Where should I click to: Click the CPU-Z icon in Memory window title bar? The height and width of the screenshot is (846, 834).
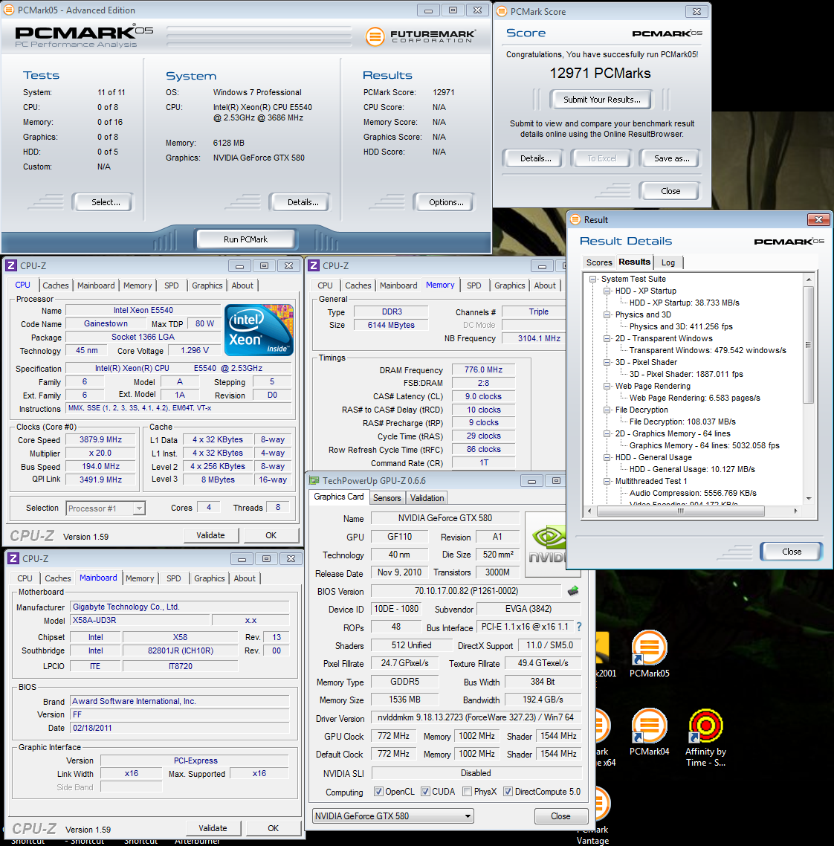tap(314, 265)
